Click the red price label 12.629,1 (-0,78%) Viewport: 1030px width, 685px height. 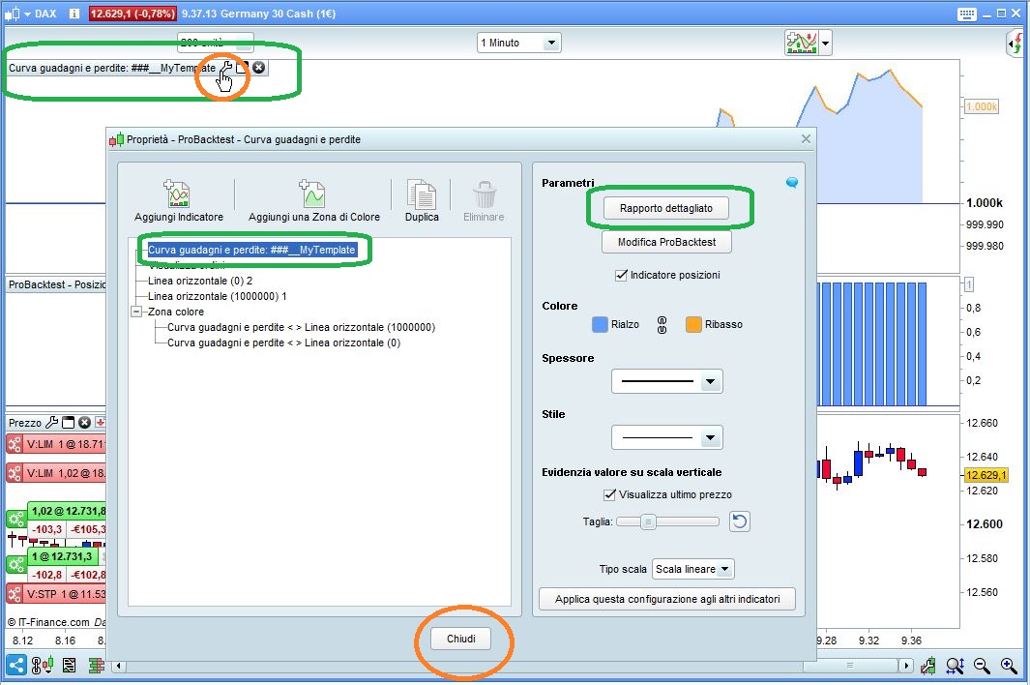pyautogui.click(x=132, y=14)
